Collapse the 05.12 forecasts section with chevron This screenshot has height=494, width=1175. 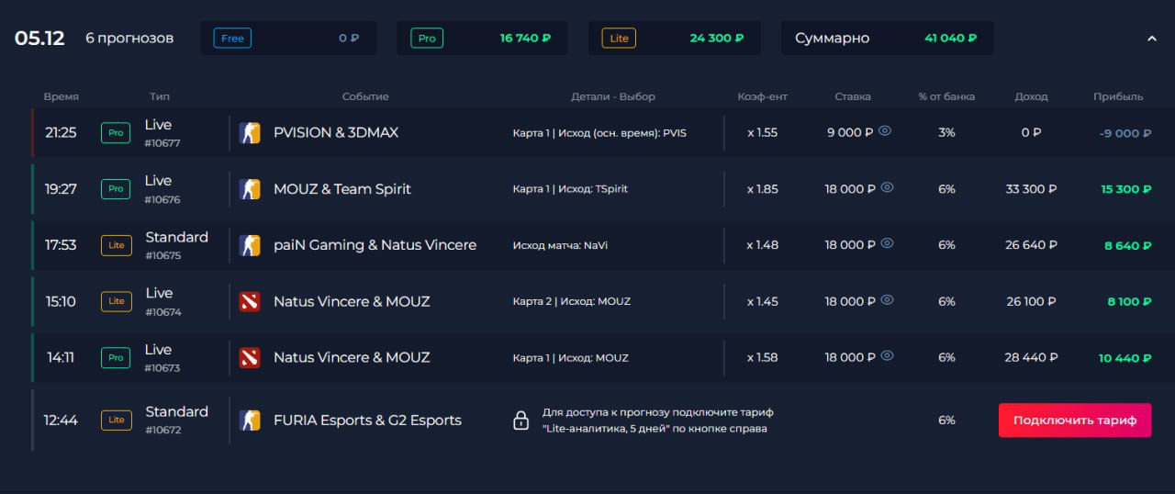point(1152,39)
